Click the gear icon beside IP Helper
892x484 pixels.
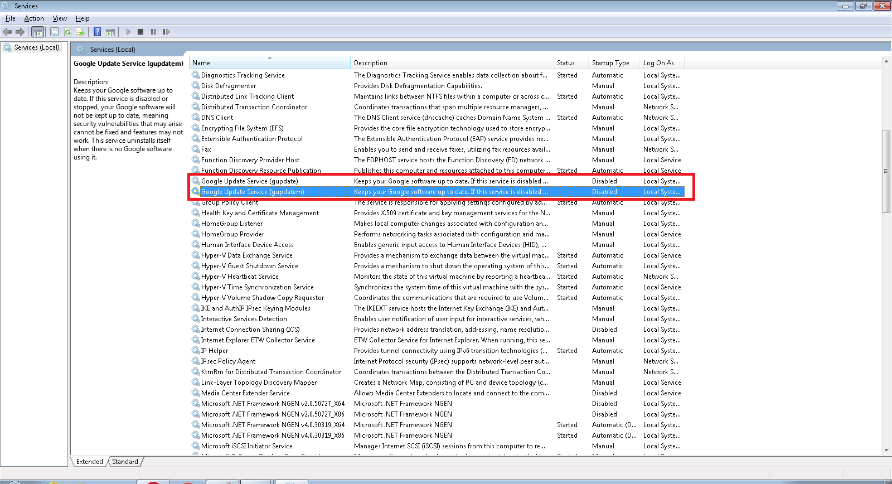(196, 351)
